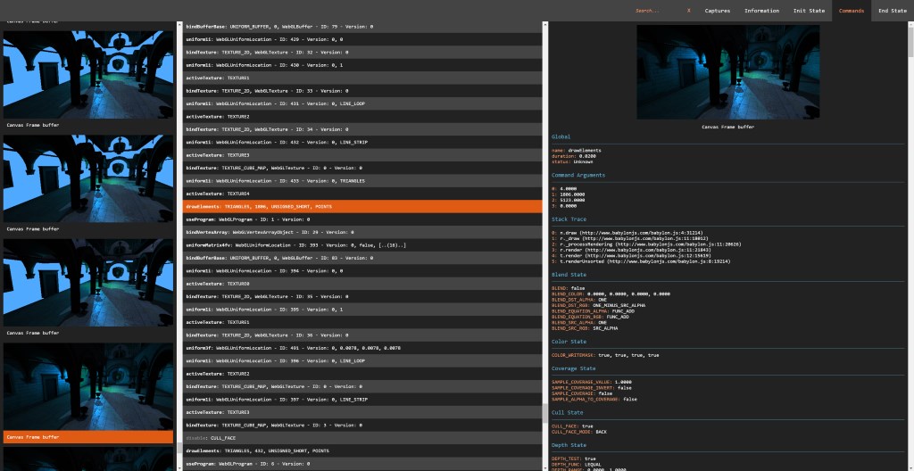This screenshot has height=471, width=914.
Task: Open the Captures tab
Action: click(717, 11)
